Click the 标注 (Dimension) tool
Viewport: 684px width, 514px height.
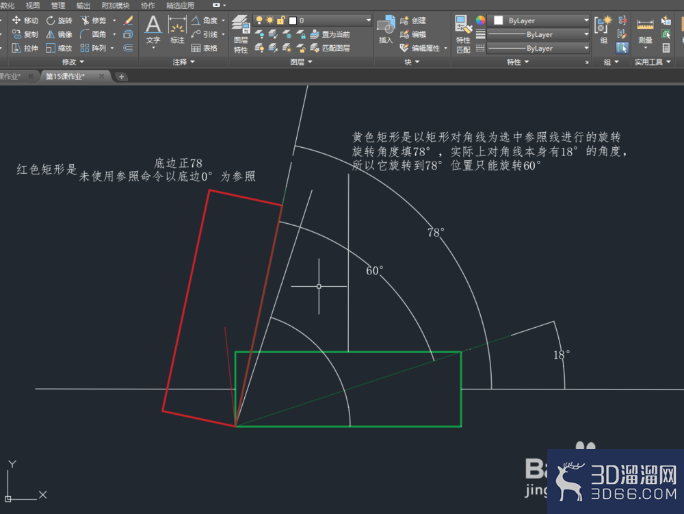click(177, 29)
